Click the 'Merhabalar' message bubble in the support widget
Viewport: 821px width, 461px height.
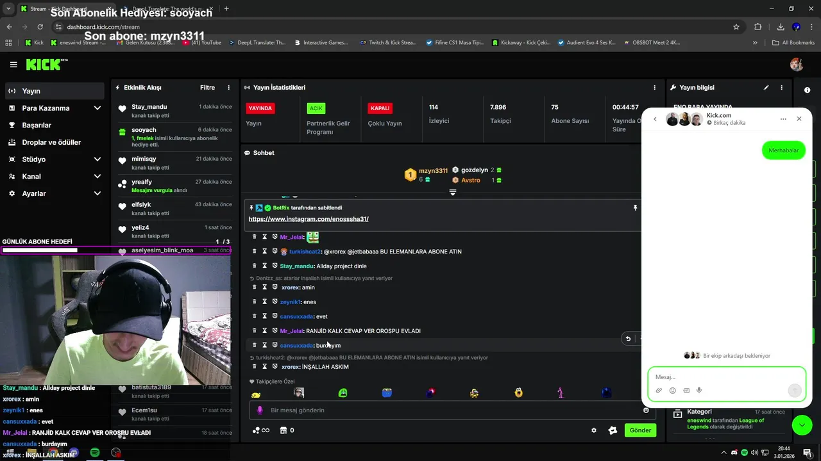coord(784,150)
